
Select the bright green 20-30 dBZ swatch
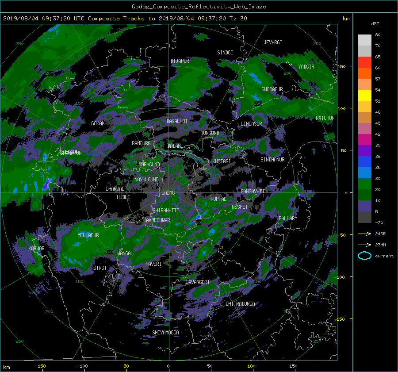364,184
